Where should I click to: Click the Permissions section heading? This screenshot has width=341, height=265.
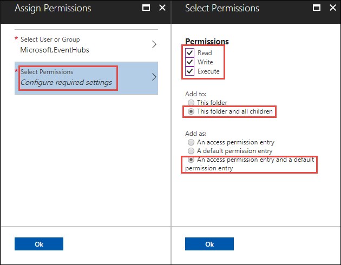(x=207, y=41)
